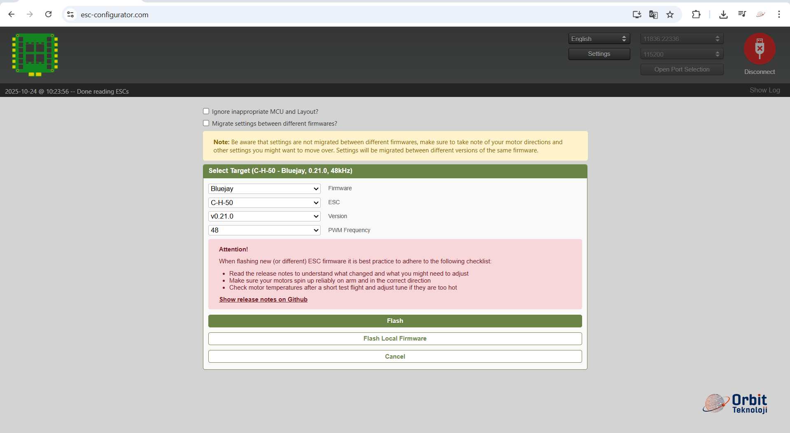This screenshot has width=790, height=433.
Task: Go back using the browser back arrow
Action: 12,14
